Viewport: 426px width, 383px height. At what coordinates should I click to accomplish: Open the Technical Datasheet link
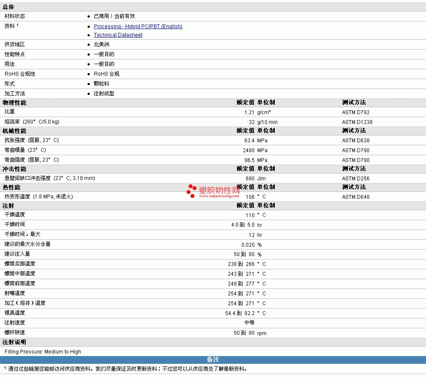pyautogui.click(x=118, y=35)
